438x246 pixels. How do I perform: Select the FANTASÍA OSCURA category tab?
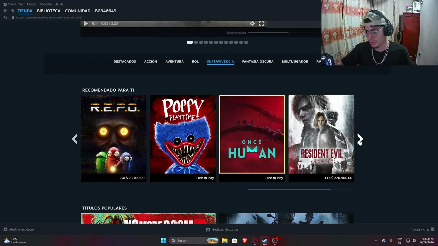click(258, 61)
